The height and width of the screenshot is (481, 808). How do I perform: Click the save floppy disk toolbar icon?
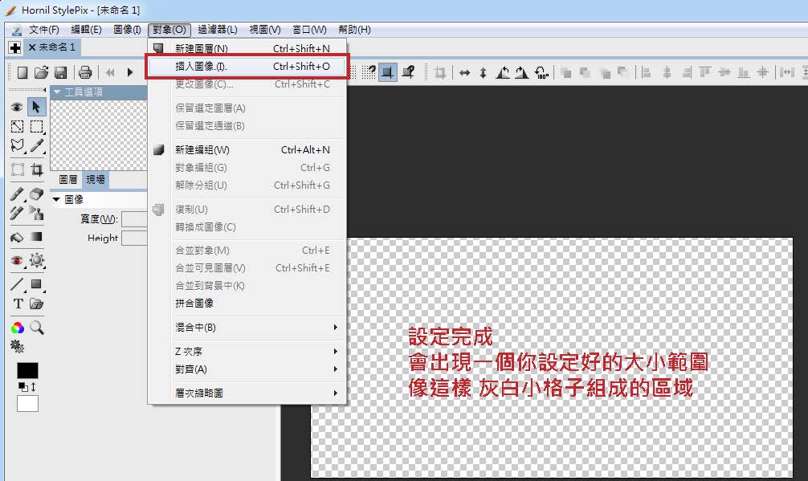pos(61,72)
